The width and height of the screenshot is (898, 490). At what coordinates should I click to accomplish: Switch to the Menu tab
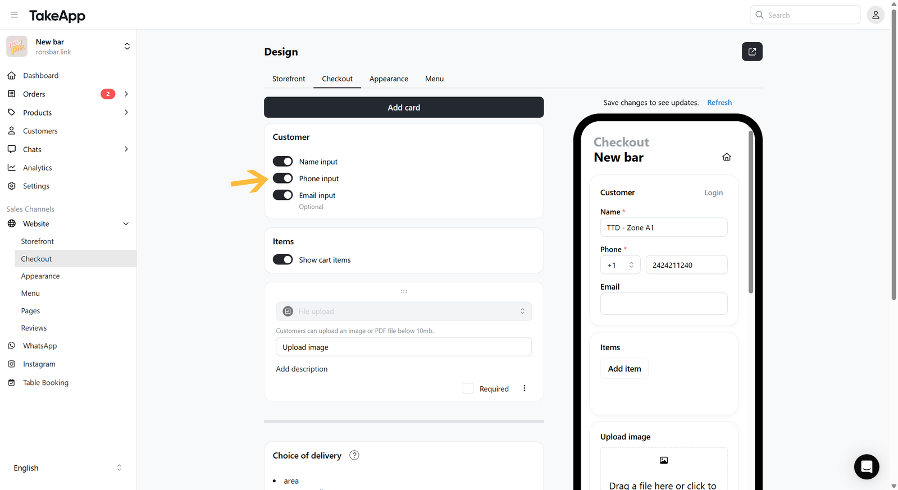click(x=434, y=79)
